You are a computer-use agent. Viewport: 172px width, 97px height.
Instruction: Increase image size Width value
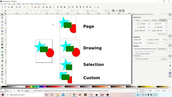click(x=148, y=40)
